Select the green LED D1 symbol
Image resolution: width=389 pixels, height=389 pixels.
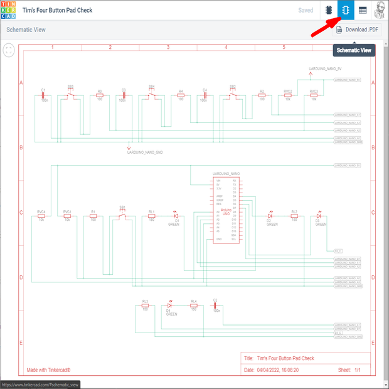tap(176, 216)
